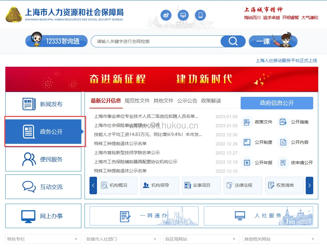Open 政策文件 policy documents icon
This screenshot has height=251, width=327.
coord(247,122)
